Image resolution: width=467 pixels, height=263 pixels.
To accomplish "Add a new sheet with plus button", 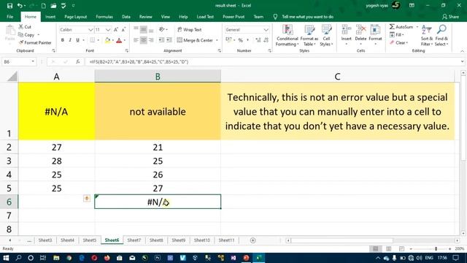I will tap(253, 240).
